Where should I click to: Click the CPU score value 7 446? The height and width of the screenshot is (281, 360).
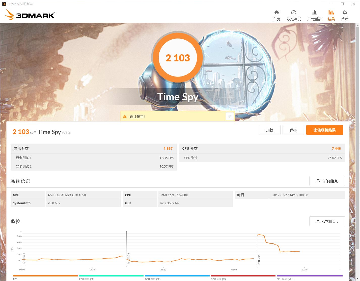pyautogui.click(x=336, y=148)
